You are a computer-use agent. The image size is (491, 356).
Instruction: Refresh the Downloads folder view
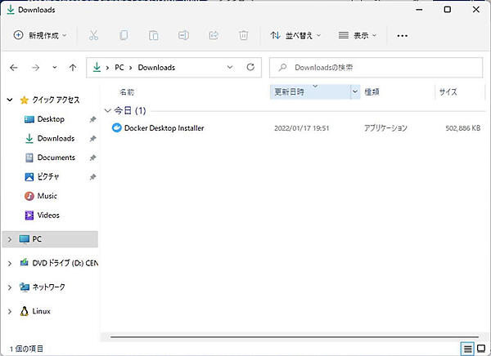coord(250,67)
